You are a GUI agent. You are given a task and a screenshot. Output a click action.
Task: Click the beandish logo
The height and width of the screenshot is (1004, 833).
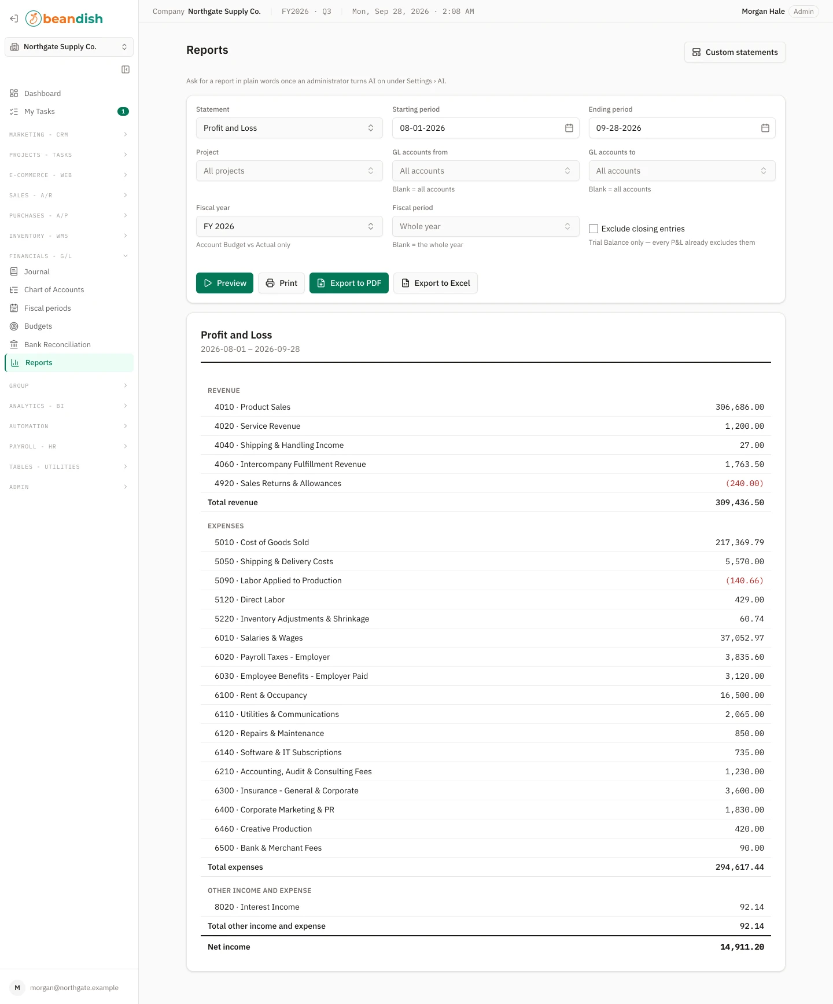pos(64,19)
